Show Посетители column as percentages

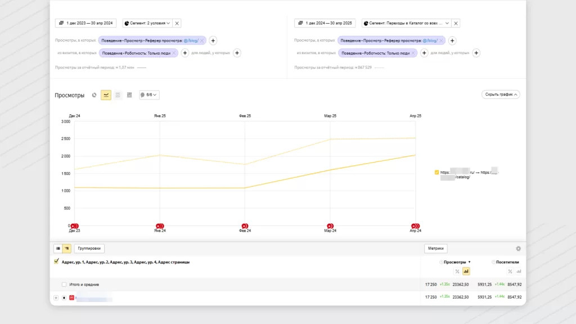click(510, 271)
